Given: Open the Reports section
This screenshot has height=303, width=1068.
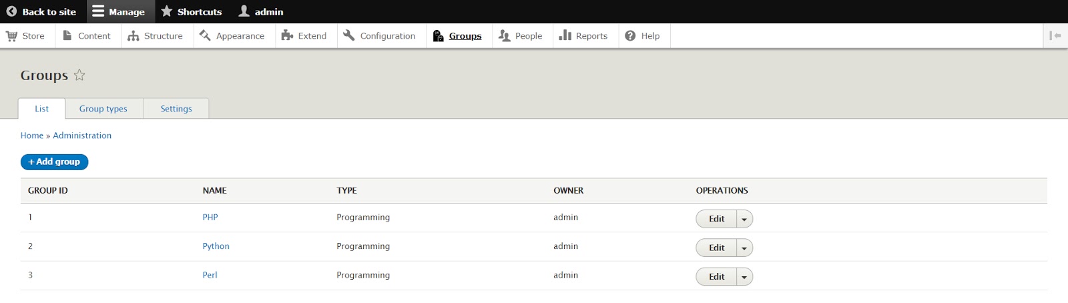Looking at the screenshot, I should [x=583, y=36].
